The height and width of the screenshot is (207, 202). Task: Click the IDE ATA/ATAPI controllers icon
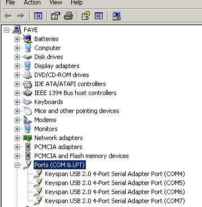[27, 84]
